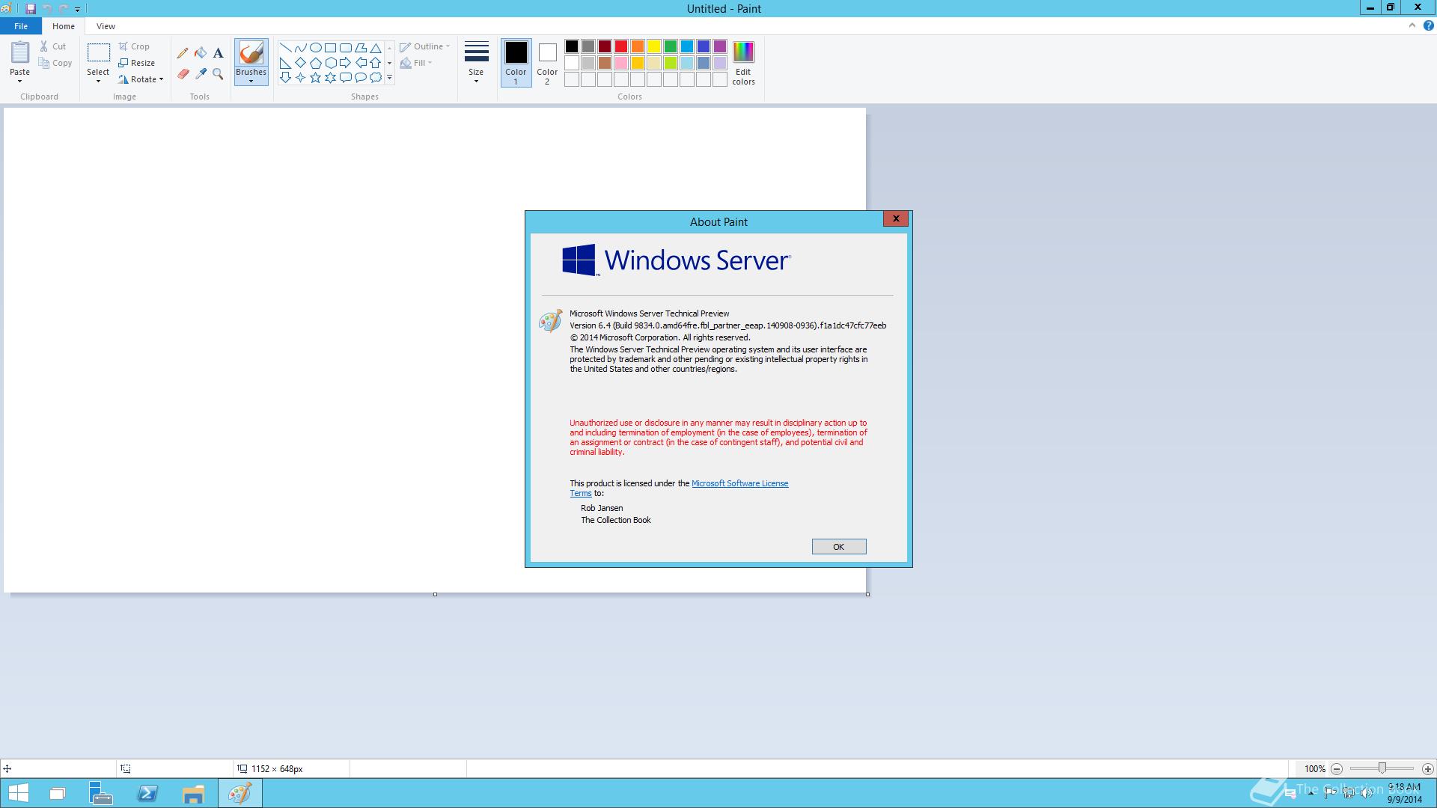Select the Pencil tool
This screenshot has width=1437, height=808.
183,53
